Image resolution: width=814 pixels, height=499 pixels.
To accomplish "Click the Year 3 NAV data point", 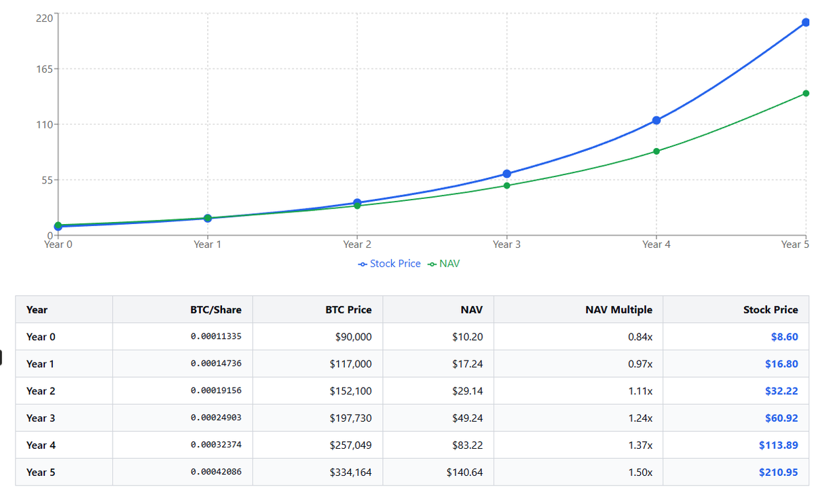I will [506, 185].
